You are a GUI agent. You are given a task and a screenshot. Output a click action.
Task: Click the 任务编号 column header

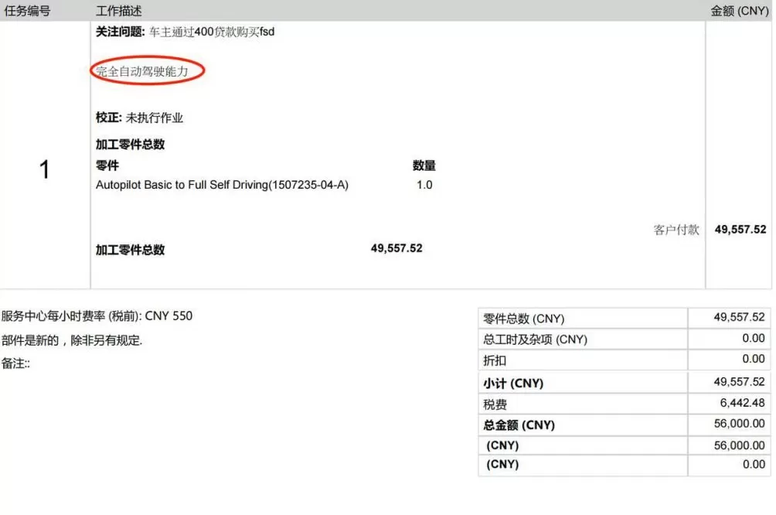coord(27,11)
